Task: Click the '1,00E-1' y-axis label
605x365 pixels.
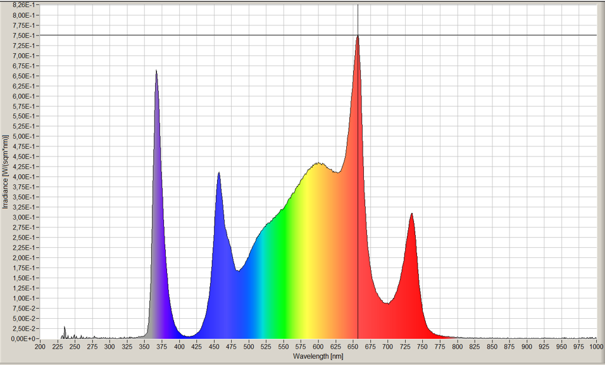Action: click(x=23, y=298)
